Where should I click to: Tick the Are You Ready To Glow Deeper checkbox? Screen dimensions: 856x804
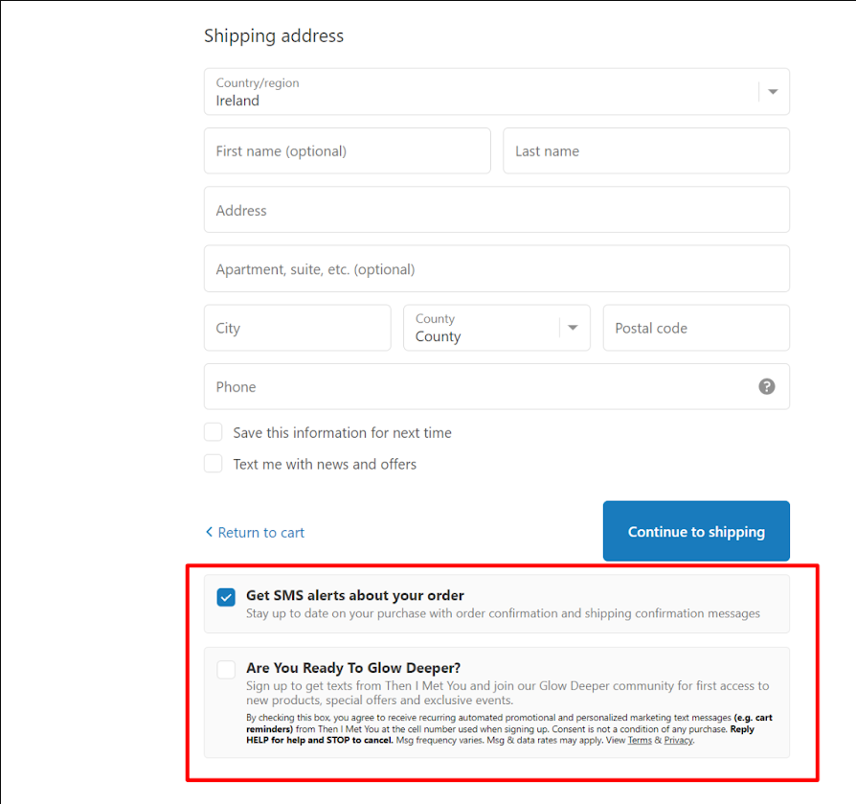tap(226, 670)
